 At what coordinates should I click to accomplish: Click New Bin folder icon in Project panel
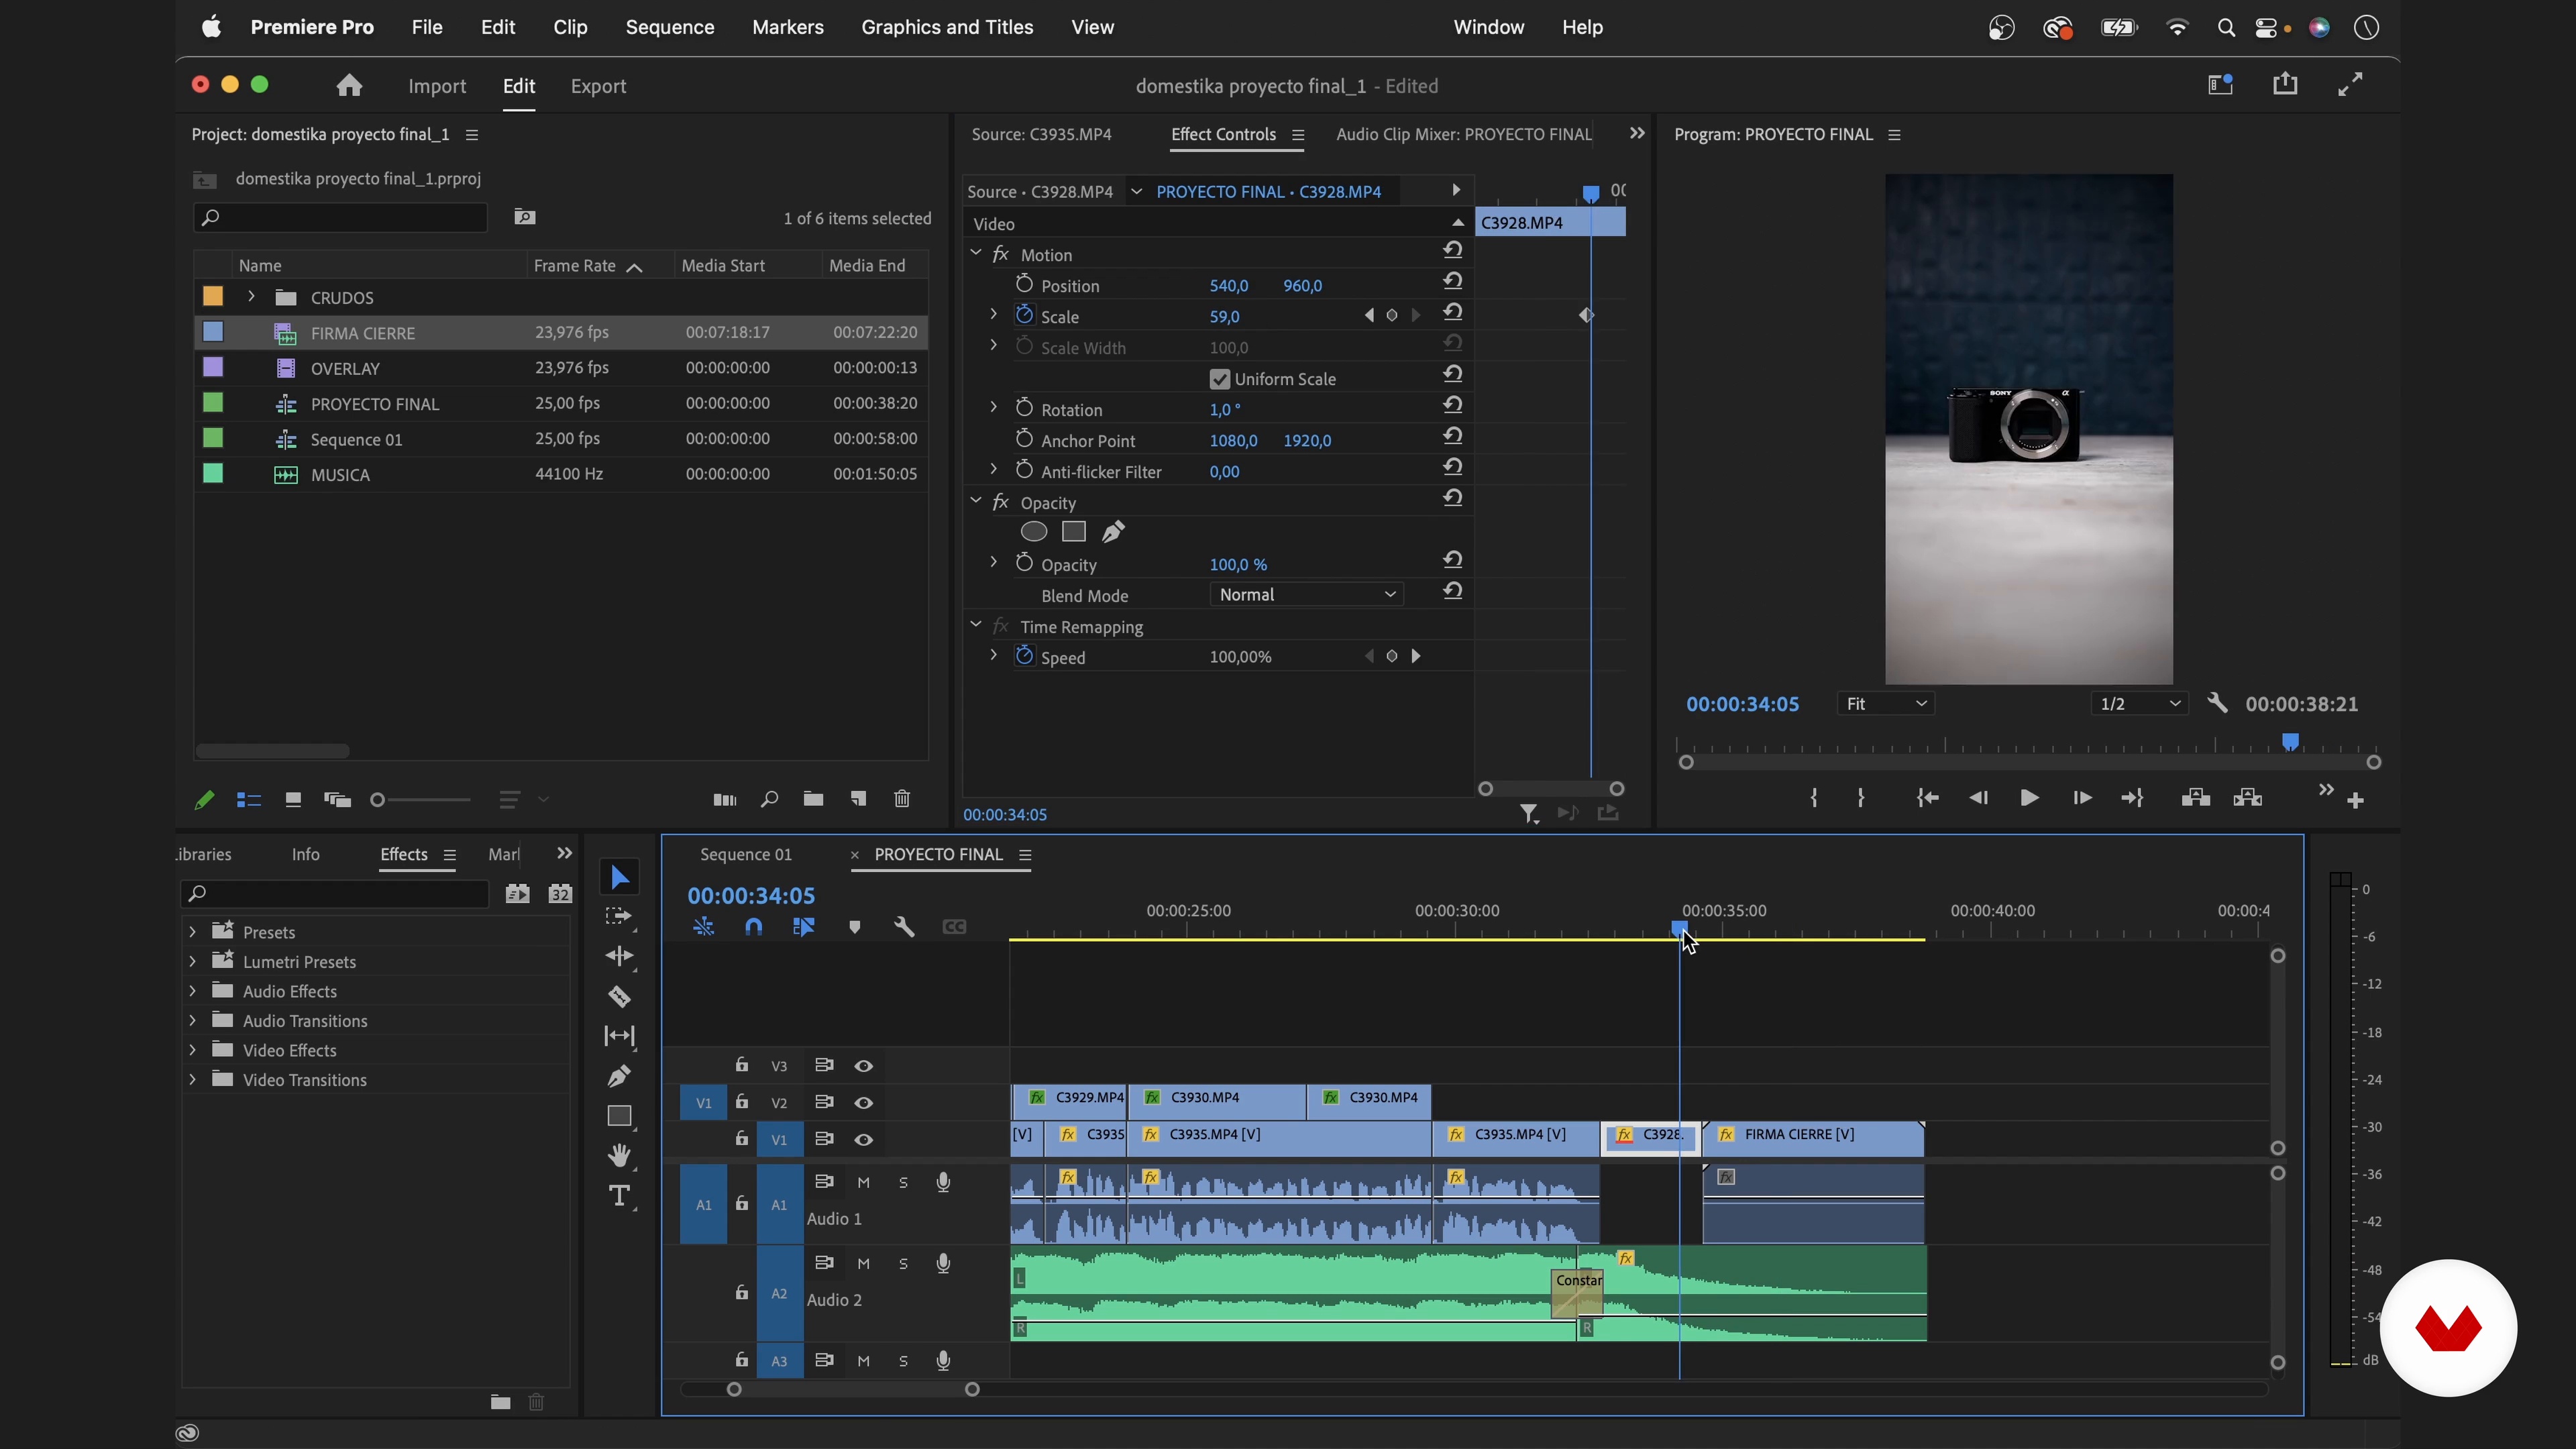coord(813,799)
